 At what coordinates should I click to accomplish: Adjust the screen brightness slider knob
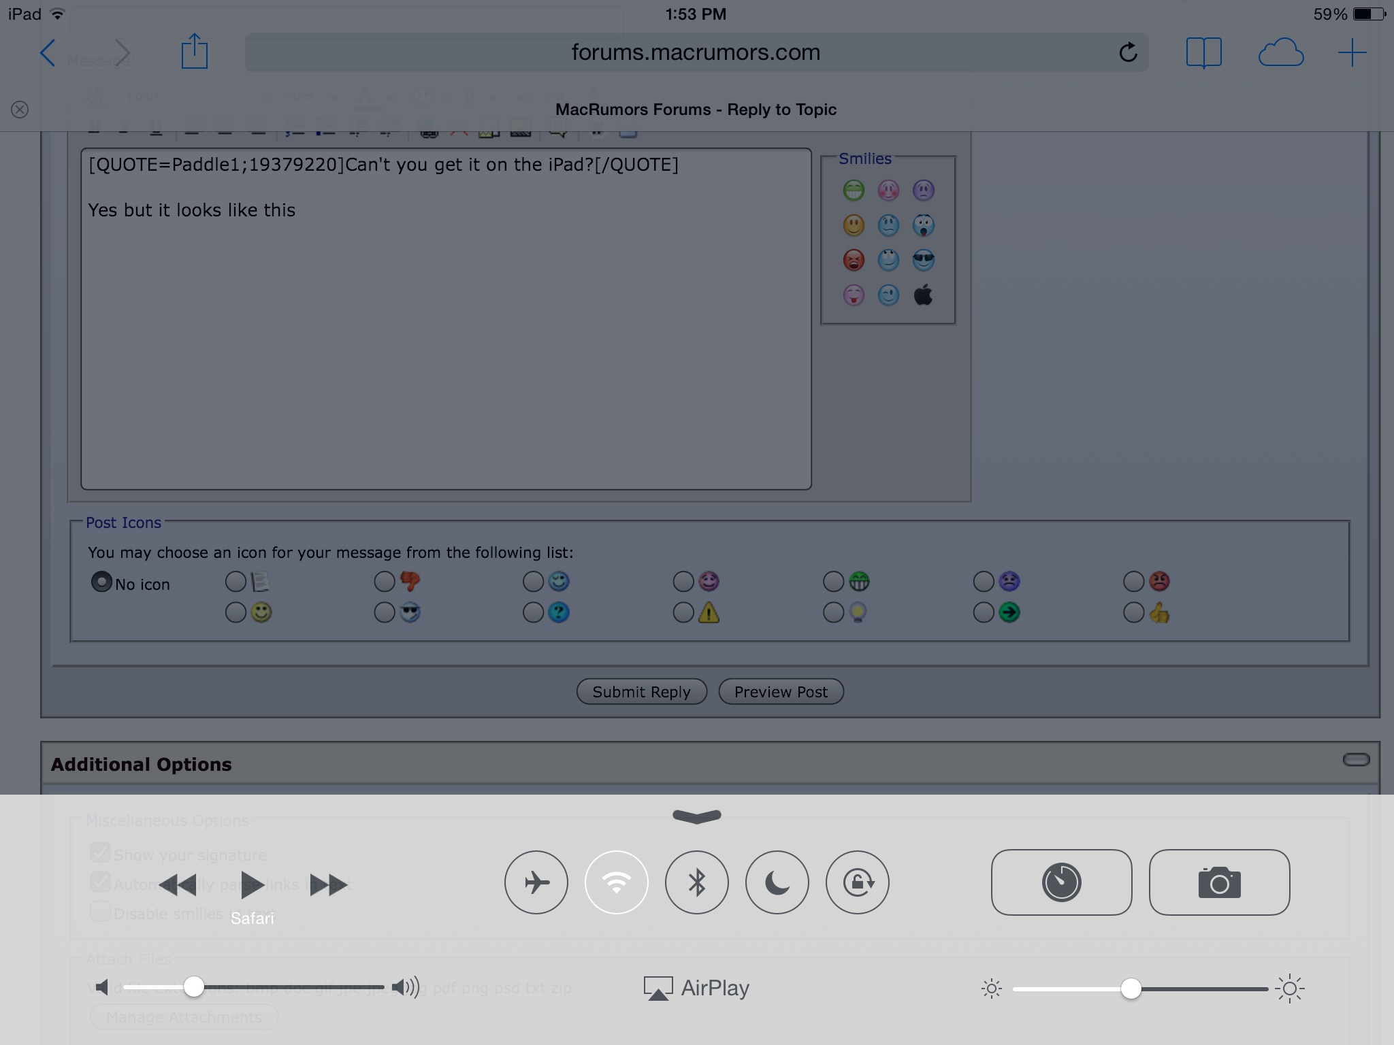pos(1131,989)
